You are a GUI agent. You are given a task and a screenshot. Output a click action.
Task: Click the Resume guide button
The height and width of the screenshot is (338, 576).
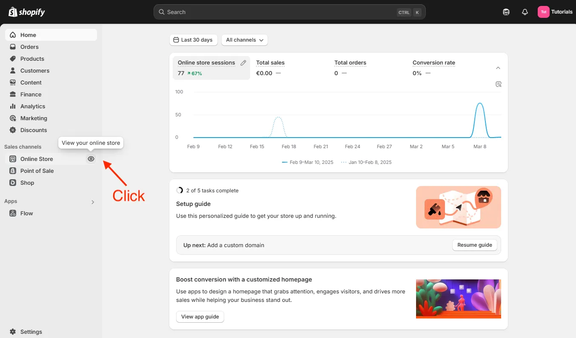474,245
